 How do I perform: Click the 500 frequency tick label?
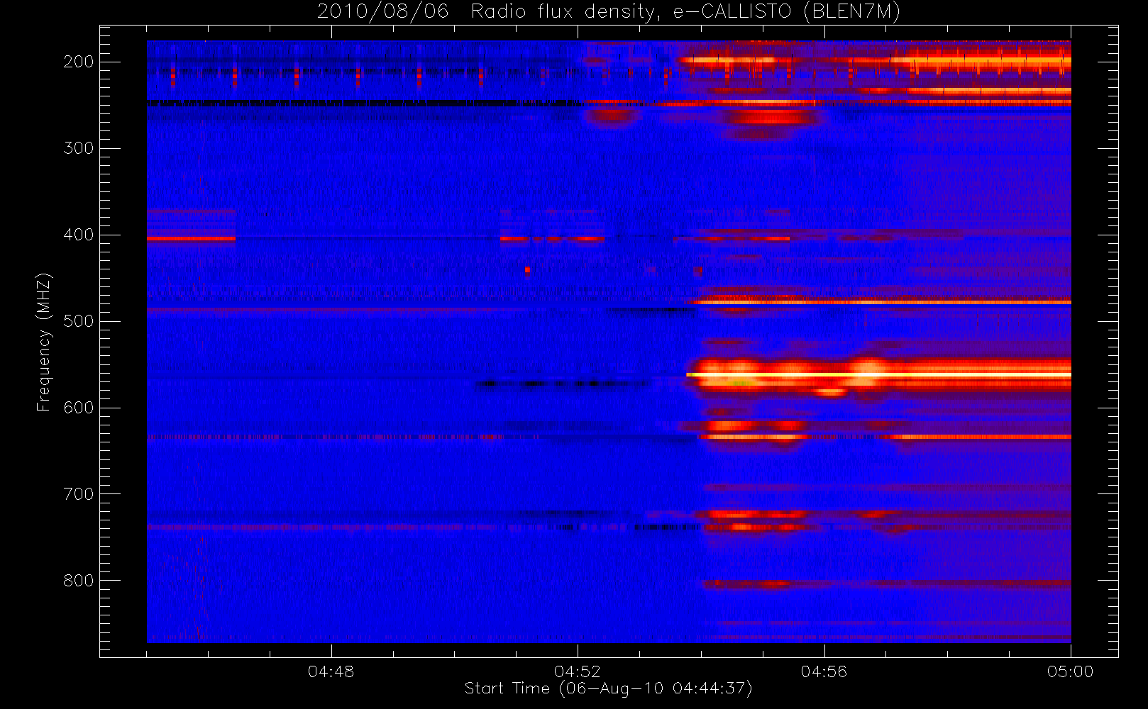pos(79,321)
